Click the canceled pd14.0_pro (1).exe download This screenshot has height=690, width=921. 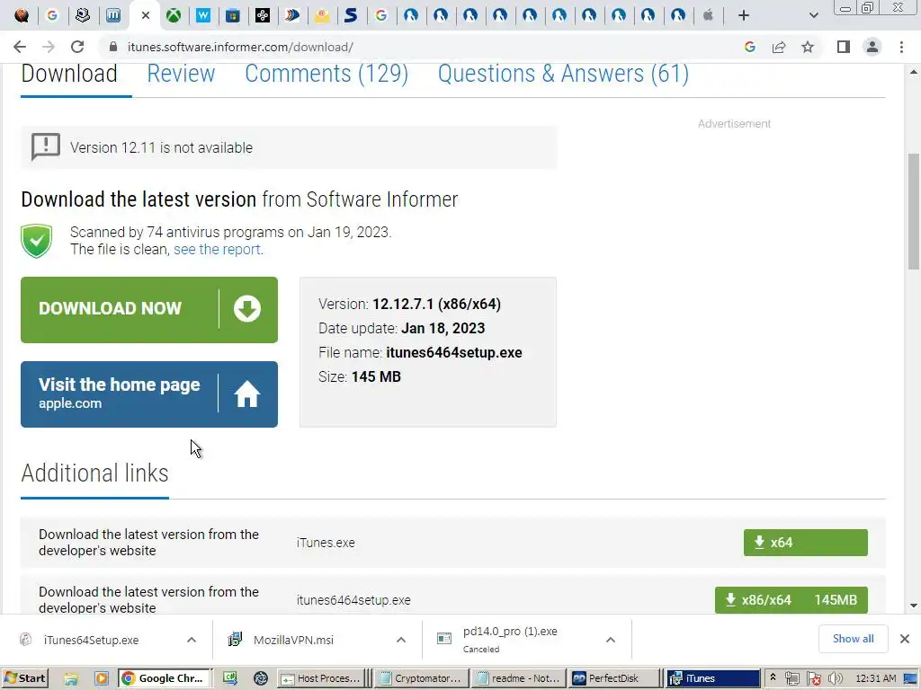click(x=510, y=639)
